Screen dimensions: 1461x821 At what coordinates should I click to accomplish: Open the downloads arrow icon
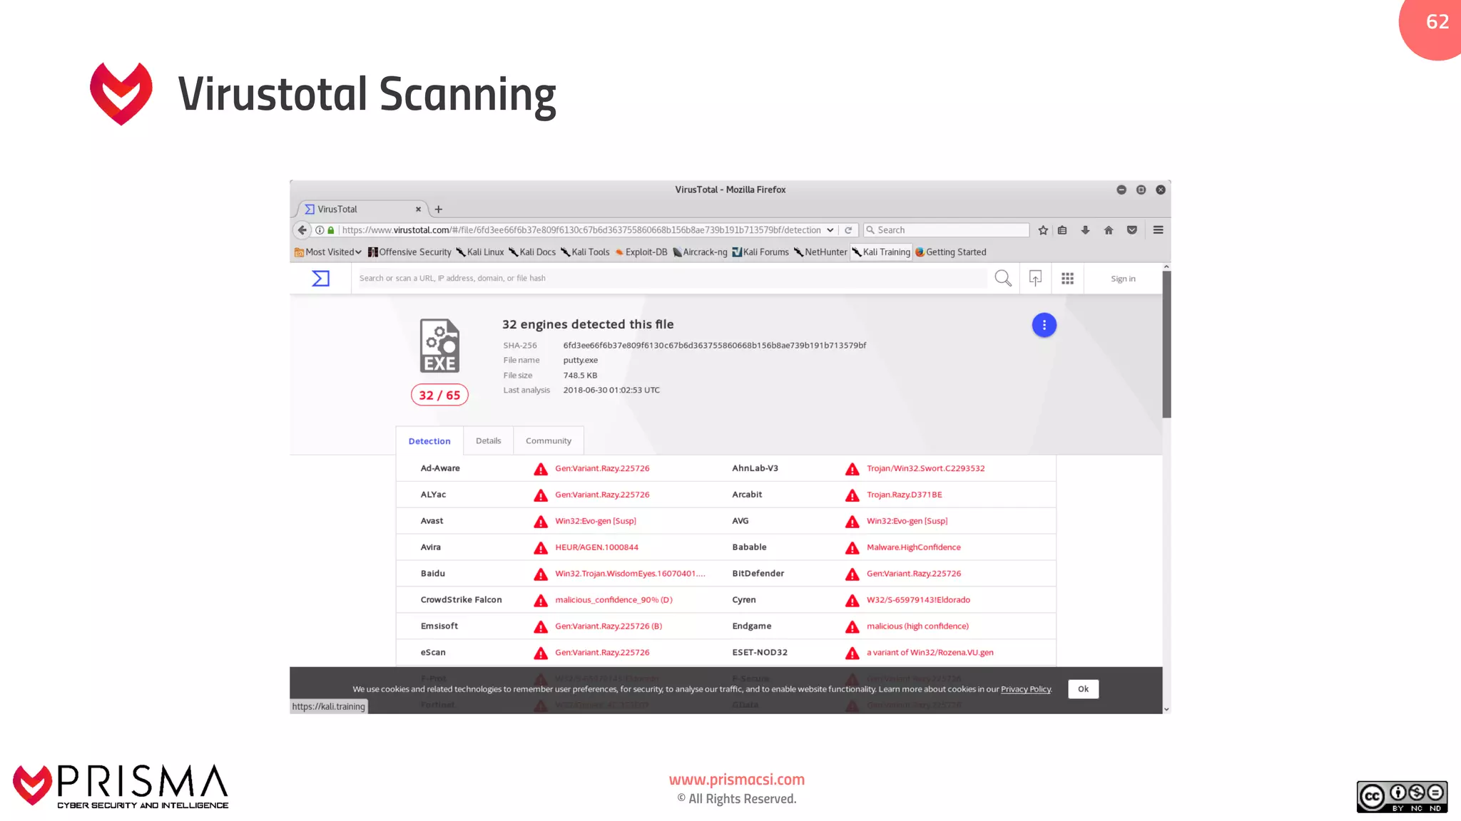click(x=1085, y=230)
